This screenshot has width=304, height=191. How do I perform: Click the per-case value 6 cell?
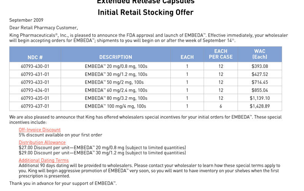[221, 106]
